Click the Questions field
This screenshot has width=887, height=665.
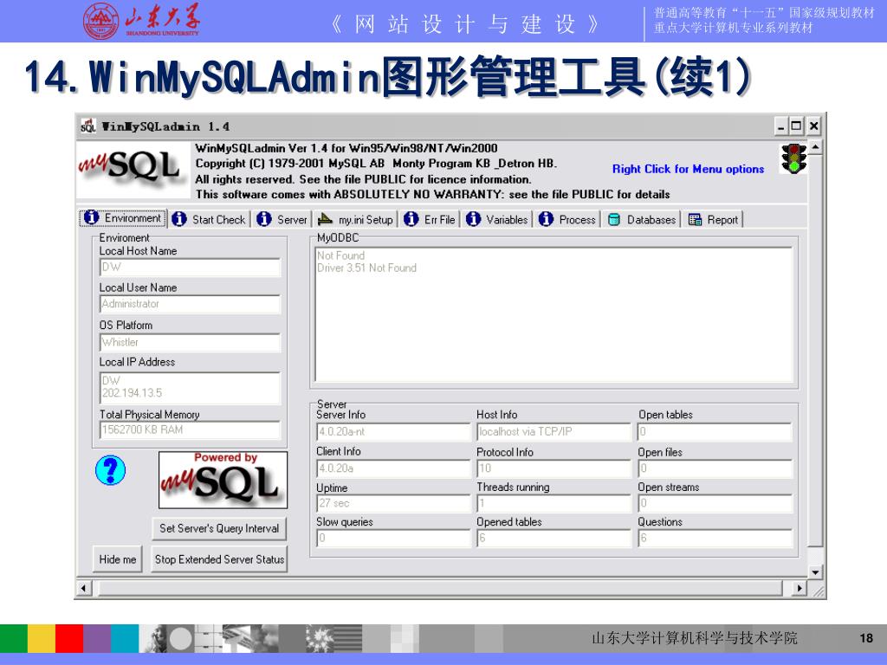tap(715, 539)
